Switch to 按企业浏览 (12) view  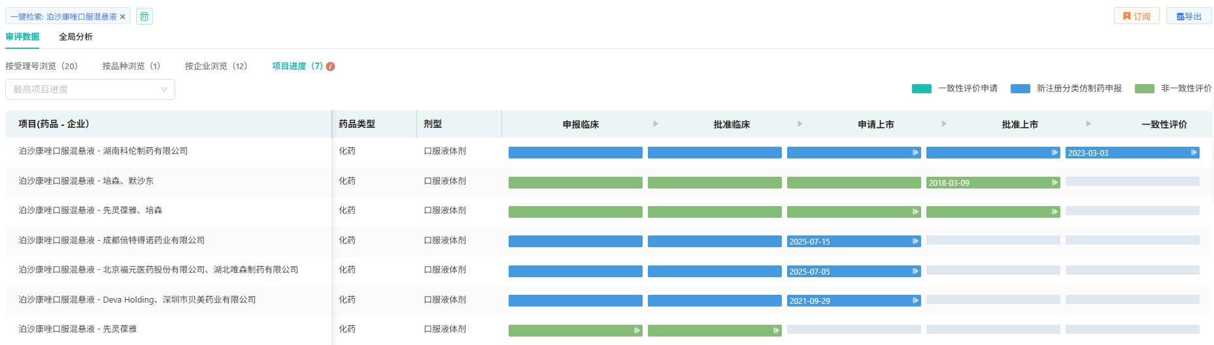(x=216, y=66)
